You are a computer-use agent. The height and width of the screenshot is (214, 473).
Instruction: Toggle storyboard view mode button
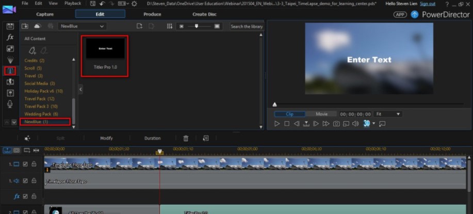tap(17, 150)
